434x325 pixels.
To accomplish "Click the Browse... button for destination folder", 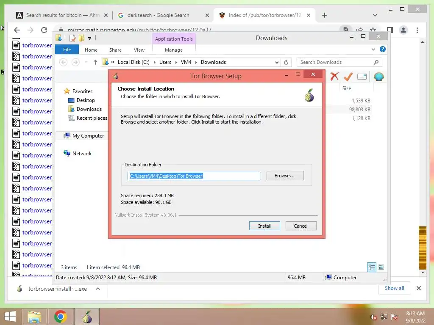I will click(285, 176).
